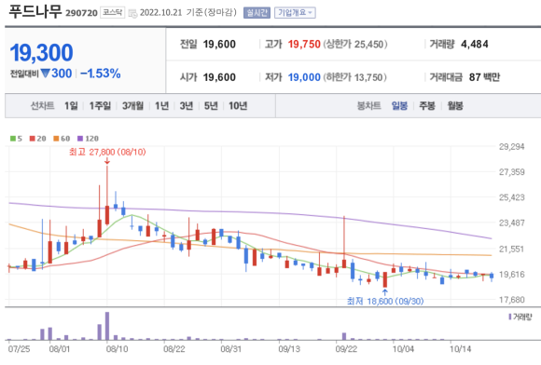
Task: Click the purple 거래량 legend marker
Action: coord(510,317)
